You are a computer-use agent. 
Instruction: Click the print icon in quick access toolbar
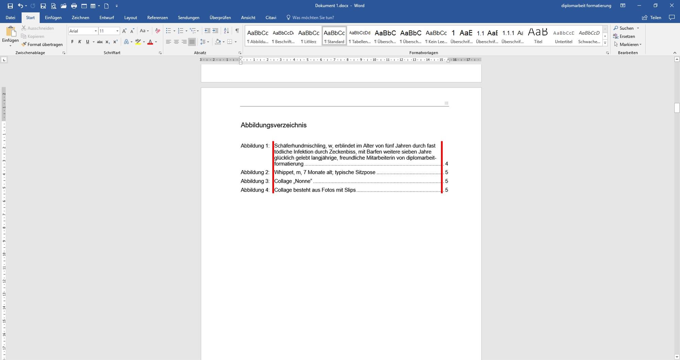point(74,6)
